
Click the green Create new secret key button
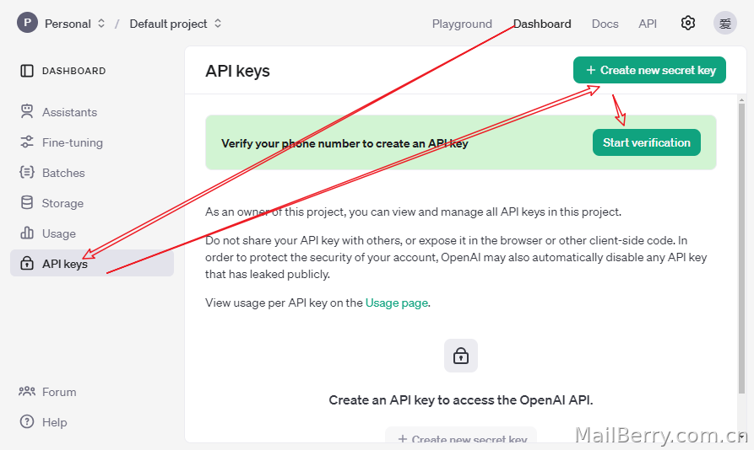click(x=649, y=70)
